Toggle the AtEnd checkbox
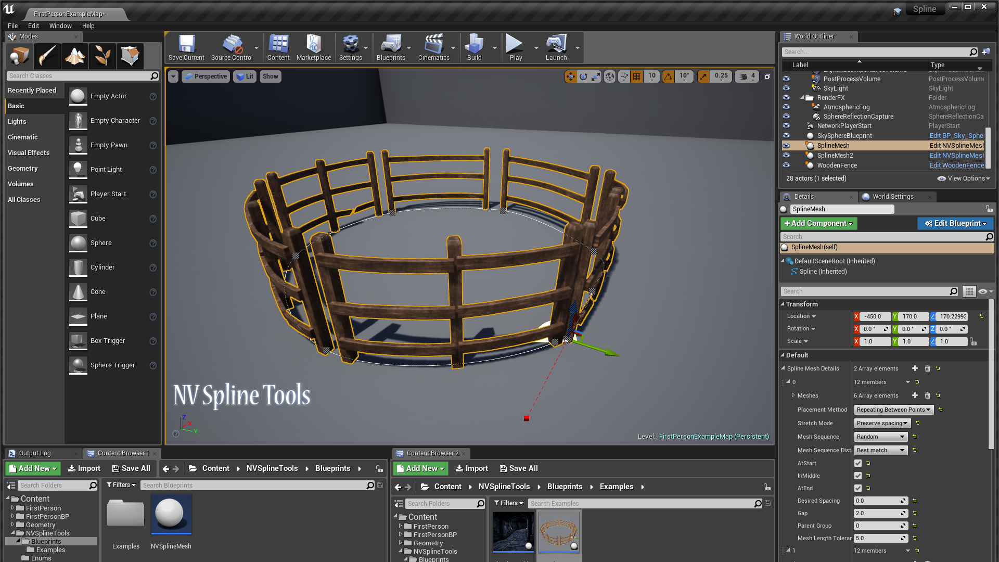Screen dimensions: 999x562 858,488
